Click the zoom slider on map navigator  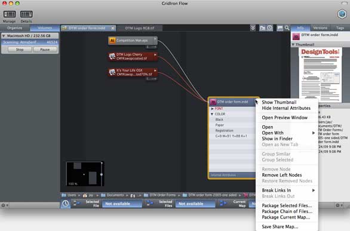coord(102,174)
